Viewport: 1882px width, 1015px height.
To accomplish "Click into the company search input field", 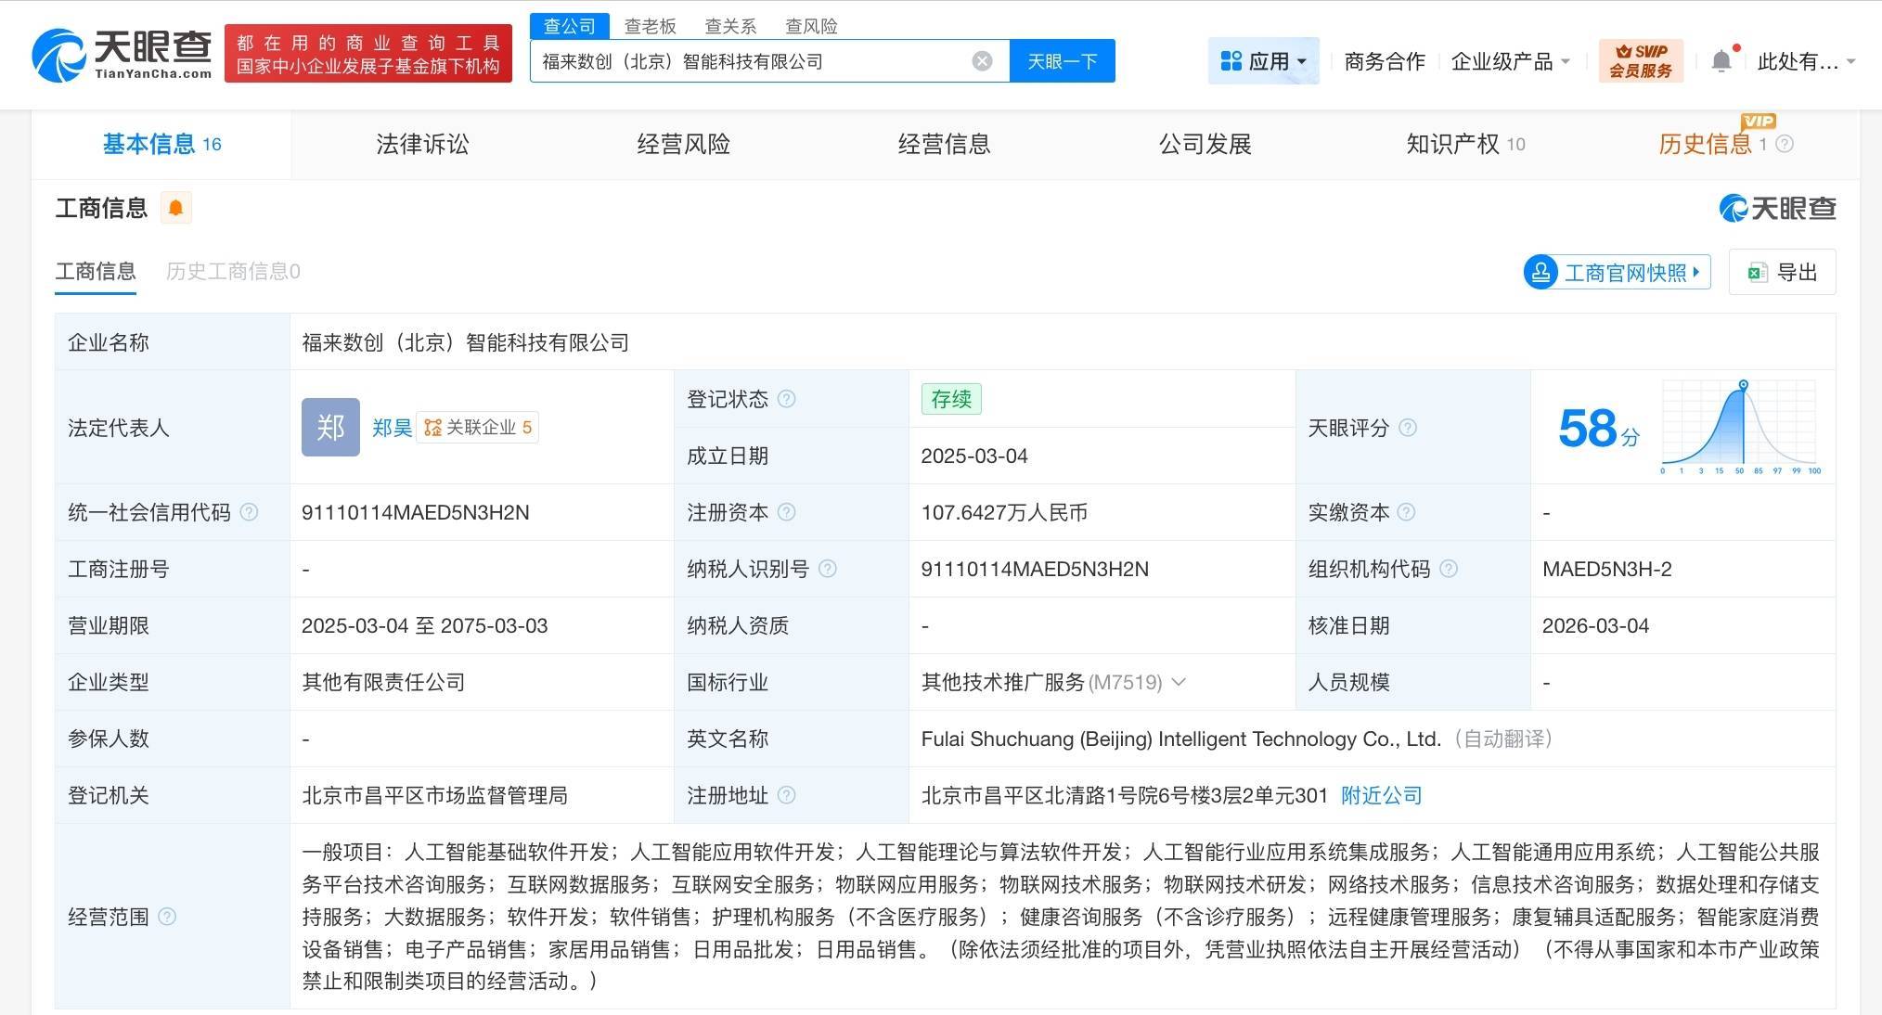I will click(752, 61).
